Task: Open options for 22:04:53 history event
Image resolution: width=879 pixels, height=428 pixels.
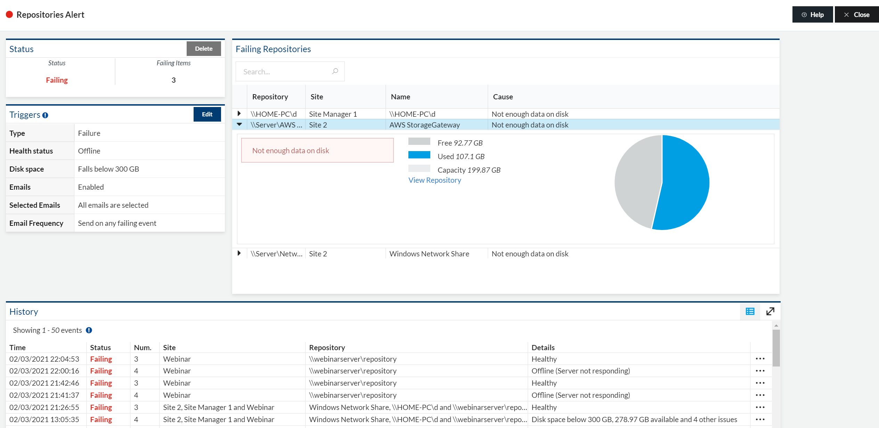Action: 760,359
